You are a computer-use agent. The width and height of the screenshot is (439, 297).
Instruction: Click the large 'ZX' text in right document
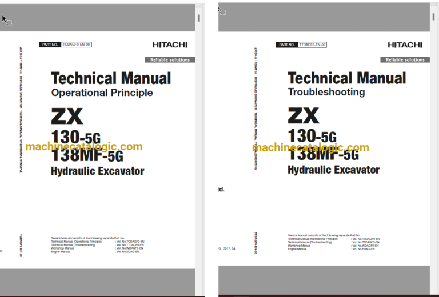304,115
